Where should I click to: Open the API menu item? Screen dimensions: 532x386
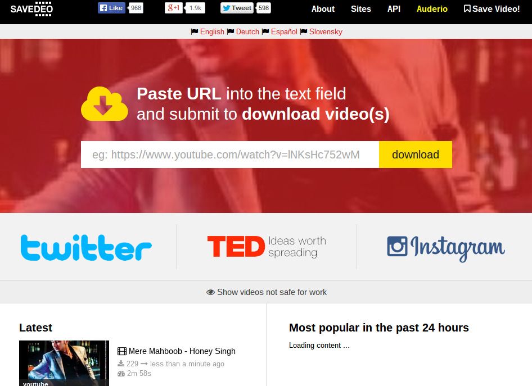(394, 9)
